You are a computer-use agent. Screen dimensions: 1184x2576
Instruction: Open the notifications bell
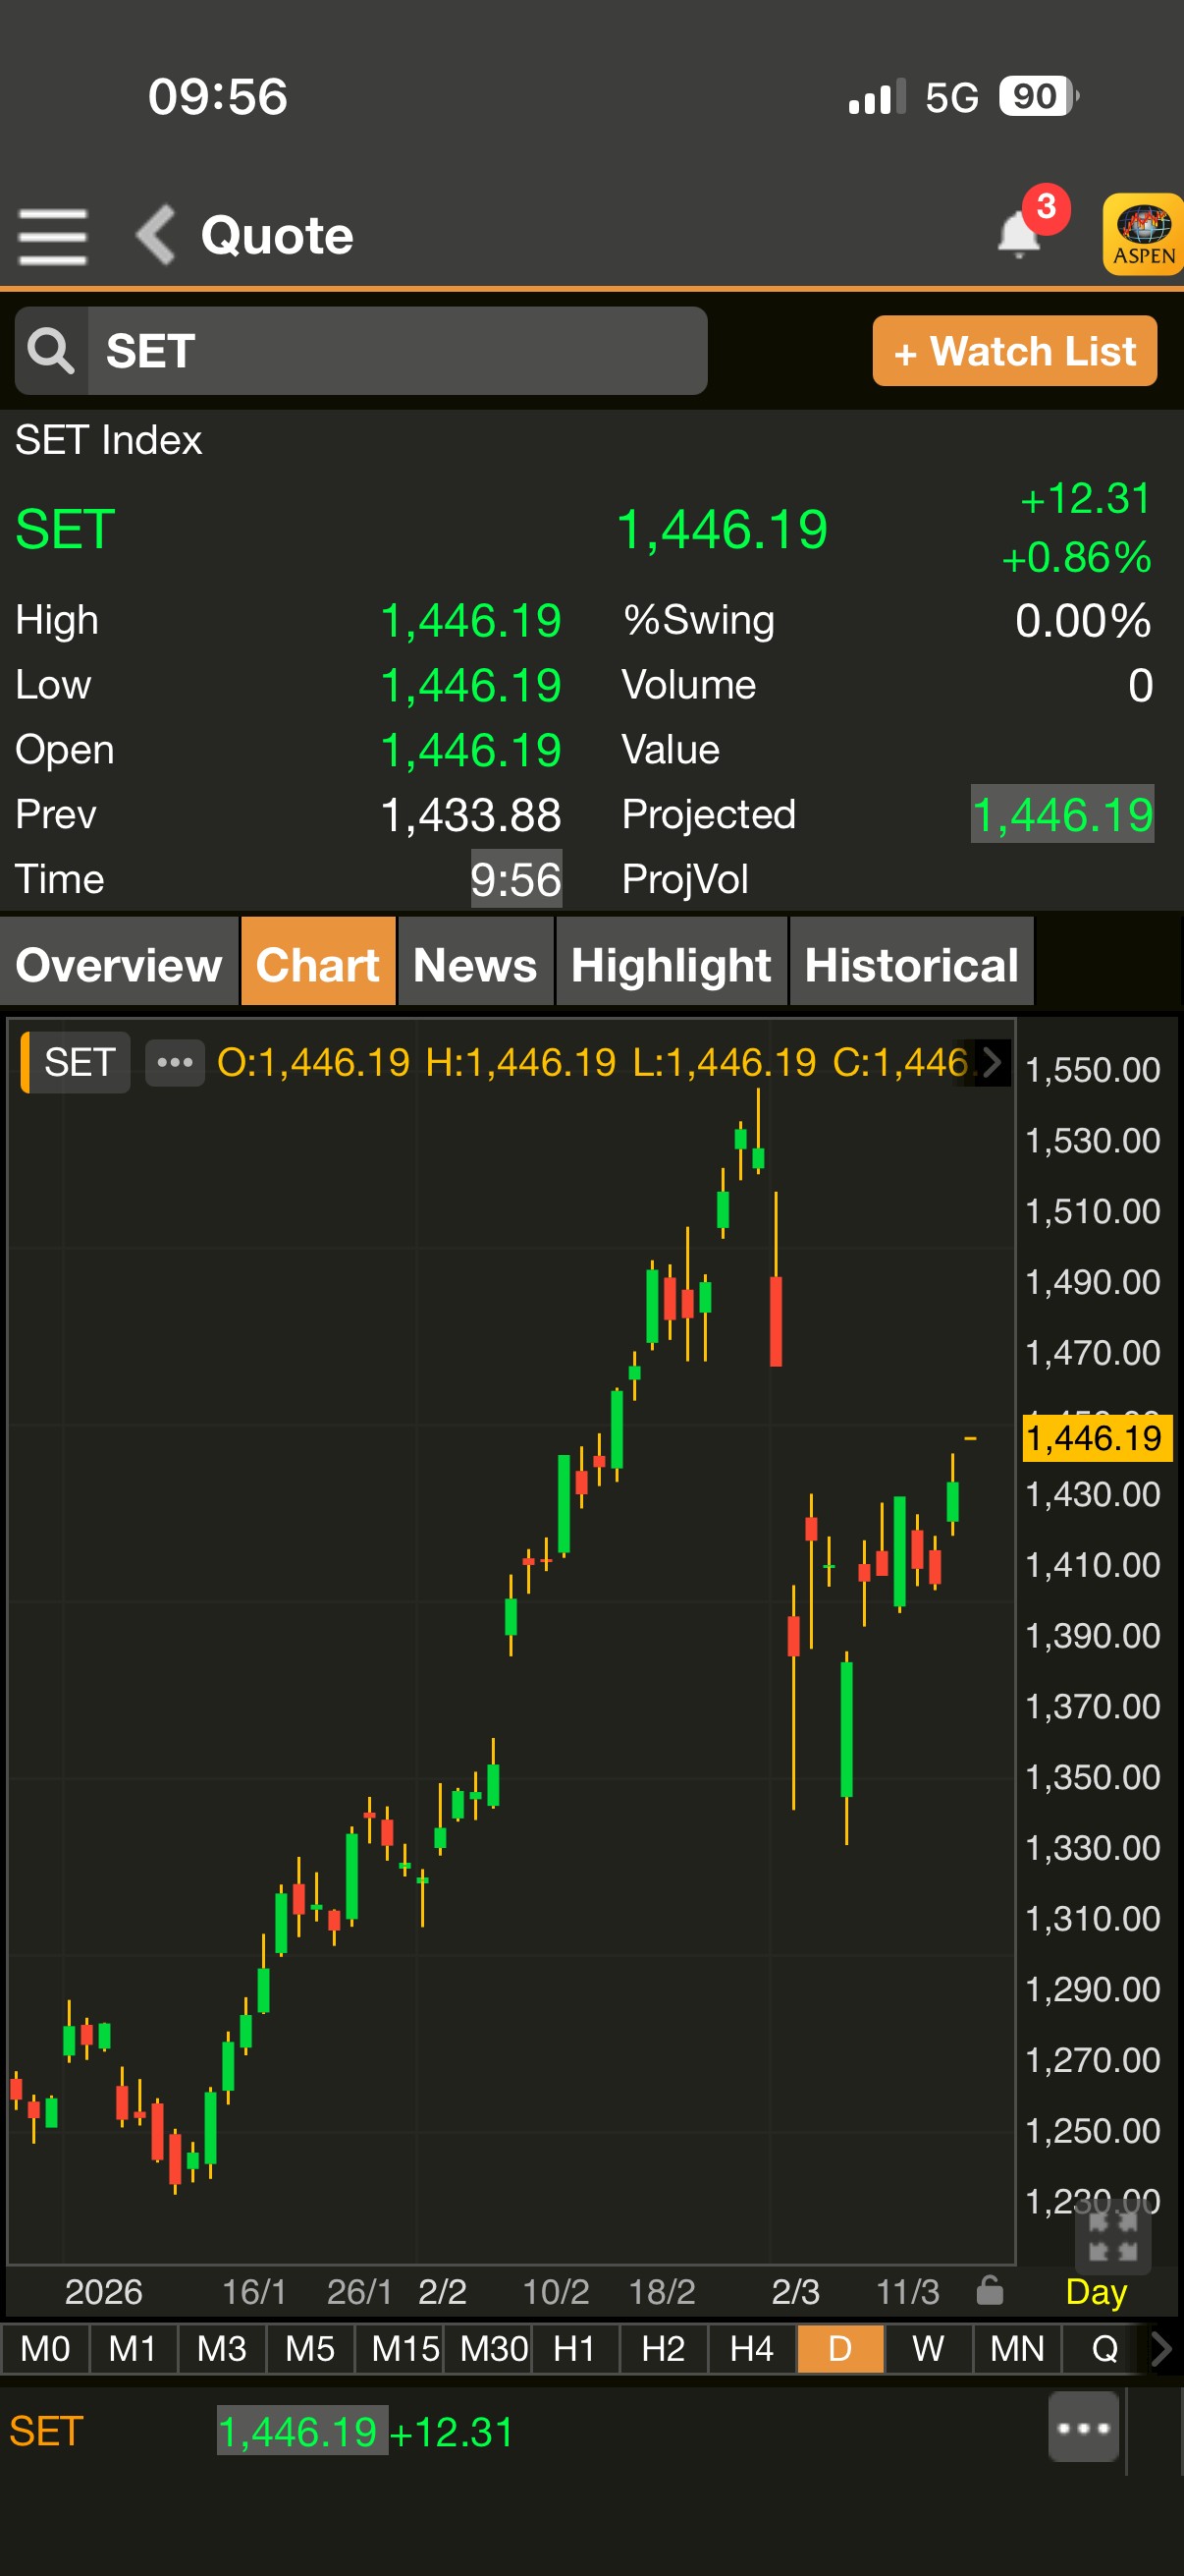pyautogui.click(x=1019, y=234)
